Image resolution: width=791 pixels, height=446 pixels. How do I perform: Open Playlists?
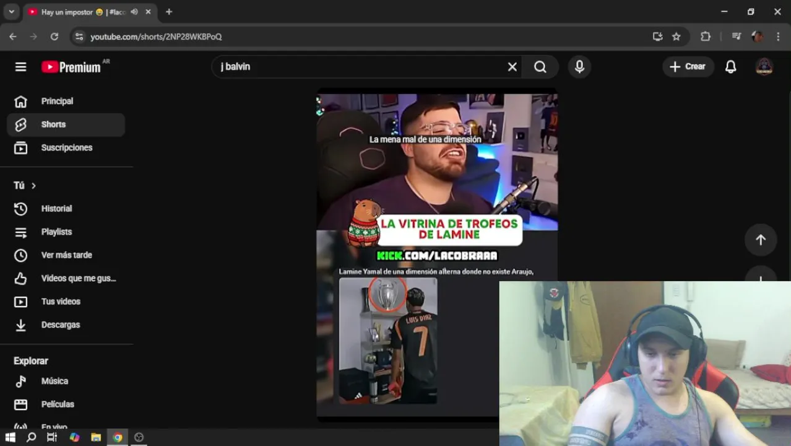(66, 232)
